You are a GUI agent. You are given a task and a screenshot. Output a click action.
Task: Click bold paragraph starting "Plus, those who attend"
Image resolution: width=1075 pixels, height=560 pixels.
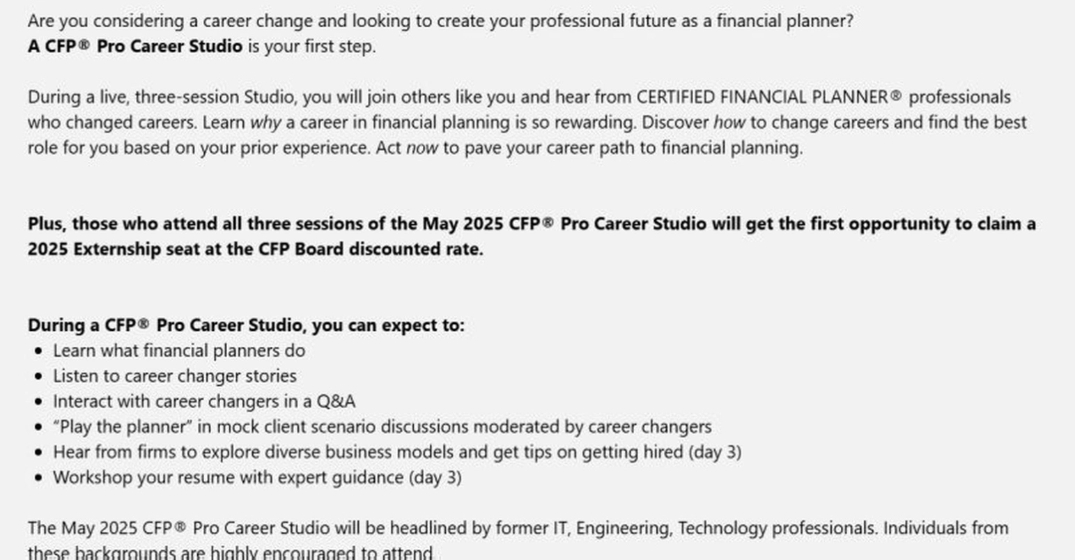point(532,236)
